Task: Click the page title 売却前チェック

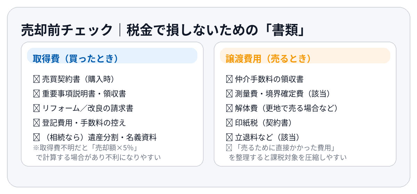Action: tap(67, 30)
